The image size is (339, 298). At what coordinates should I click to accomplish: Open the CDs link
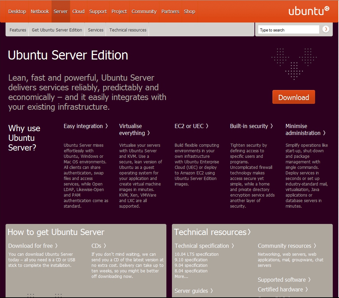point(98,246)
